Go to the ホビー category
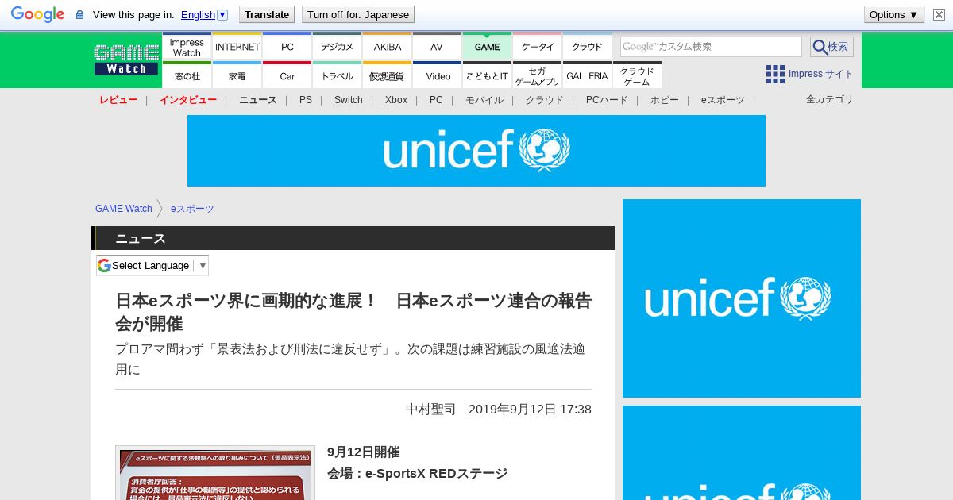This screenshot has height=500, width=953. (665, 100)
